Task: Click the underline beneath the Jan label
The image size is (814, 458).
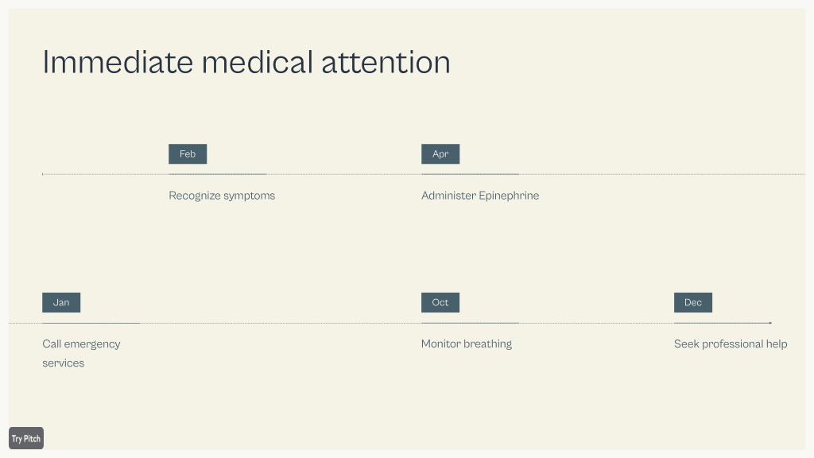Action: tap(91, 323)
